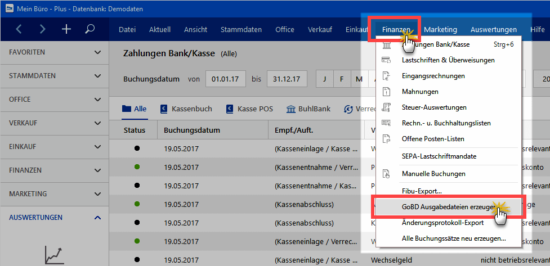Click the back navigation arrow icon

[x=19, y=29]
